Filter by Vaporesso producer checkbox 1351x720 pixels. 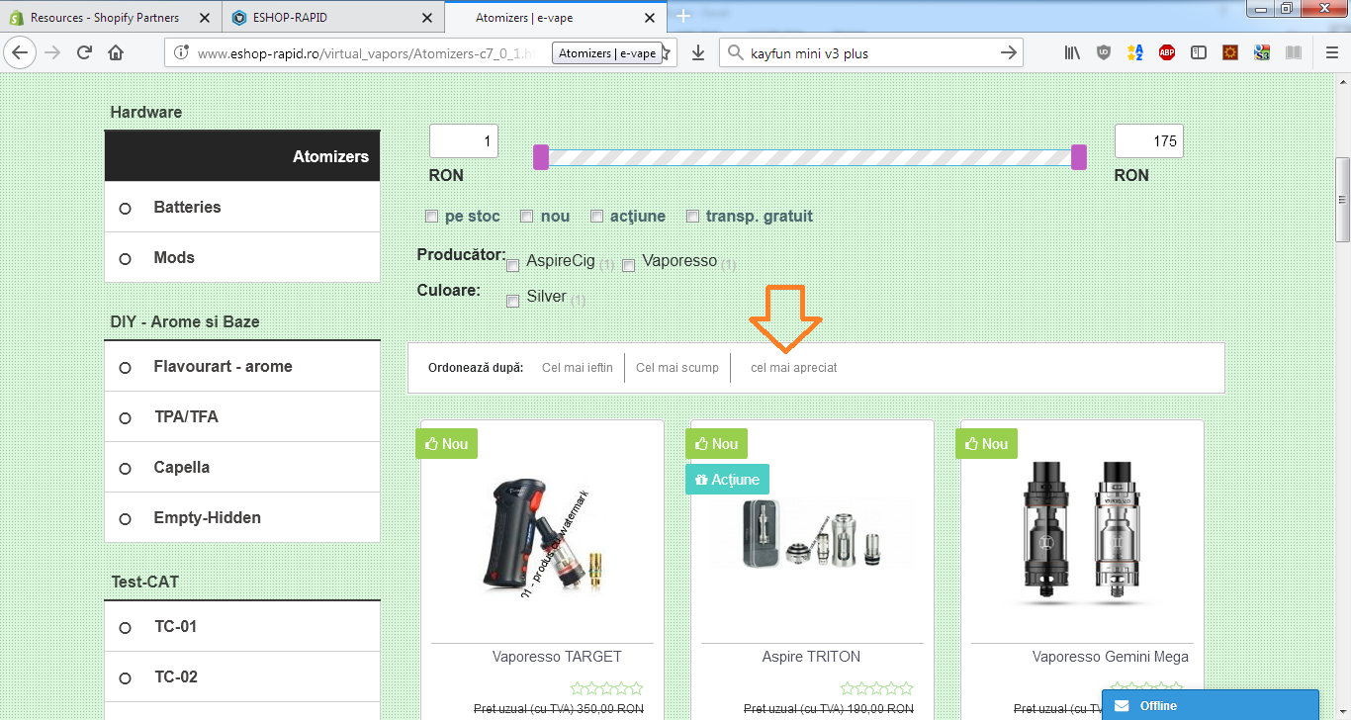(628, 266)
